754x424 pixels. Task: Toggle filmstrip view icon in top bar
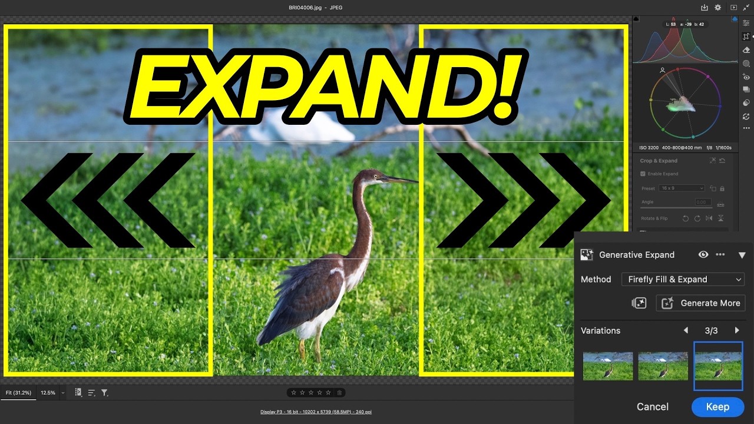point(733,8)
